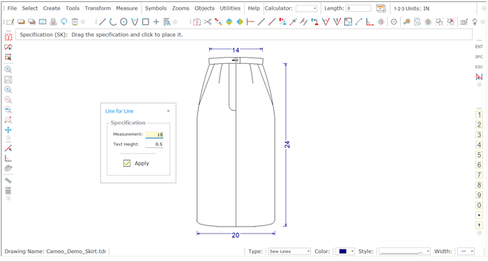Viewport: 488px width, 262px height.
Task: Click keypad number 5 button
Action: coord(479,155)
